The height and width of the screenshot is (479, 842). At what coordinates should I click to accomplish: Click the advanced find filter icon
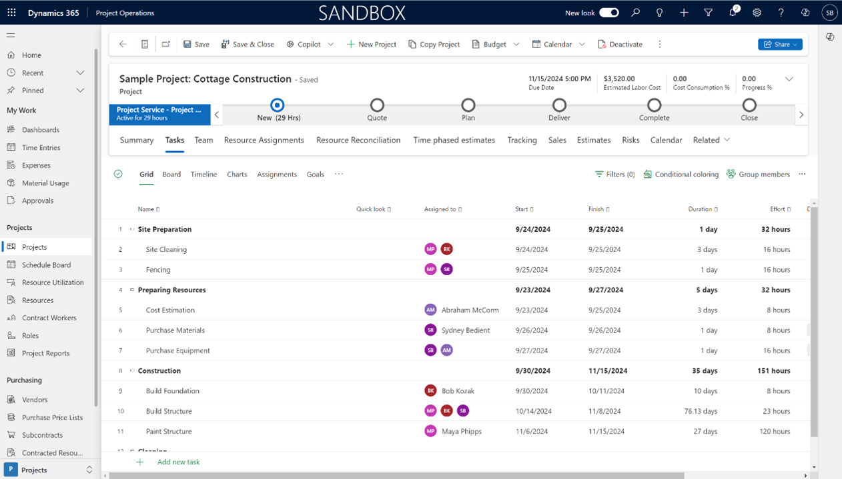(709, 13)
